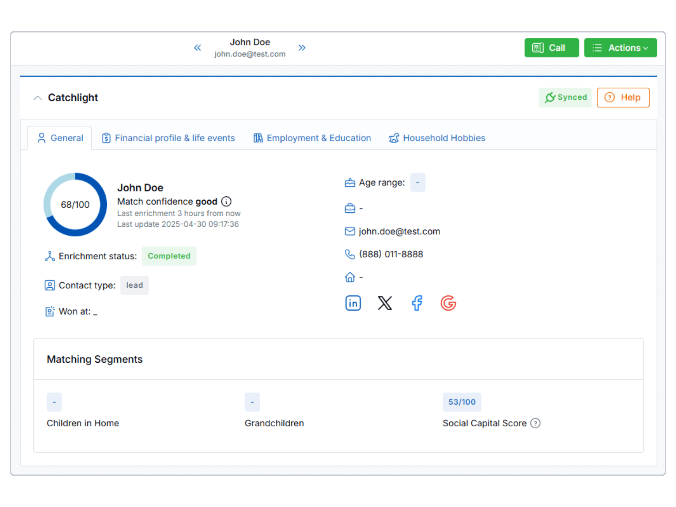Click the Household Hobbies rocking horse icon
Image resolution: width=676 pixels, height=507 pixels.
(x=394, y=138)
